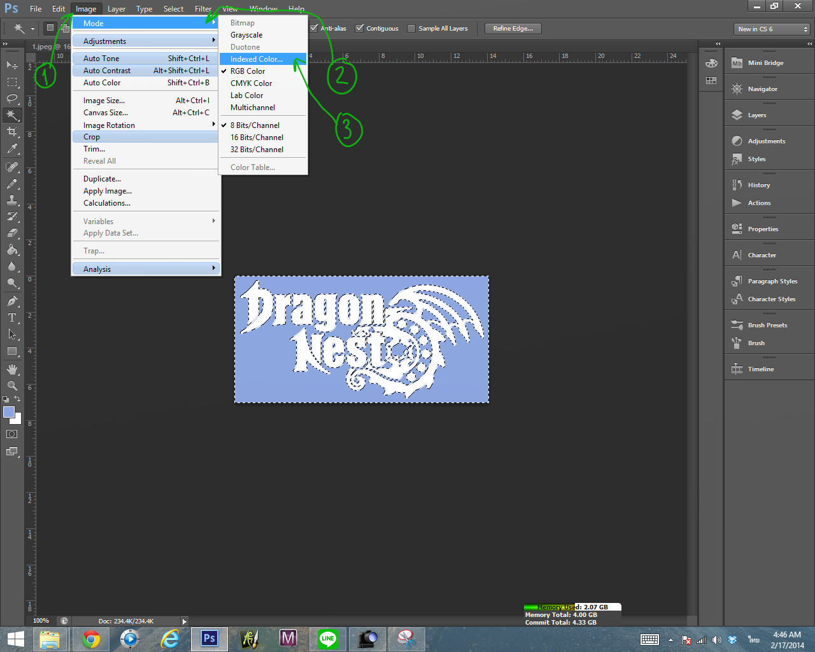Select the Eyedropper tool
This screenshot has height=652, width=815.
tap(12, 148)
